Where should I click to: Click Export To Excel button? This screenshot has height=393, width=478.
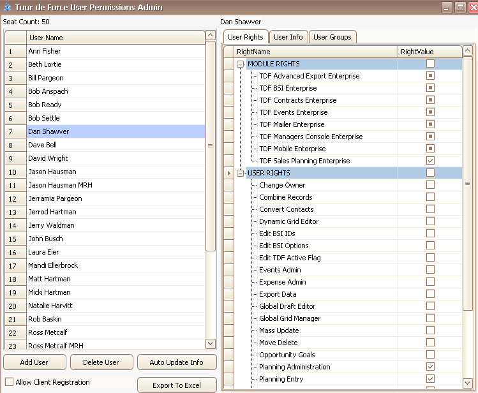177,385
